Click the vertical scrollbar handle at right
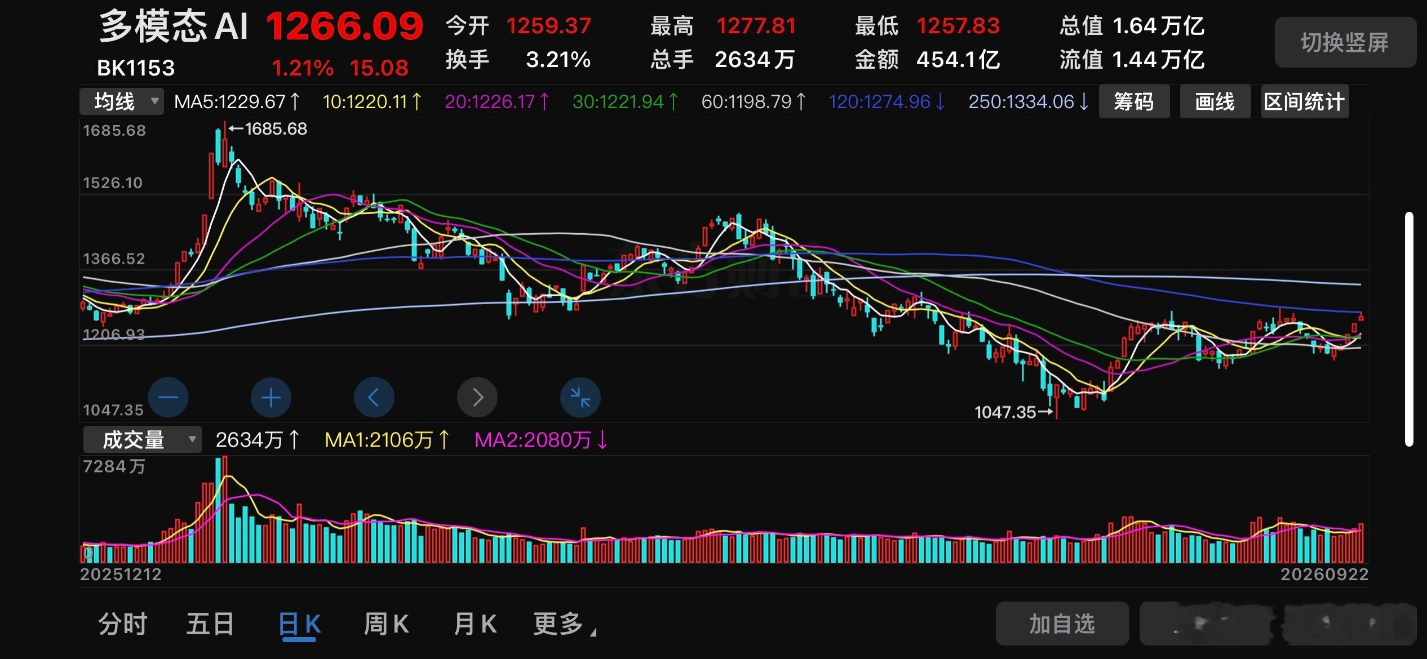Screen dimensions: 1427x659 point(1409,329)
